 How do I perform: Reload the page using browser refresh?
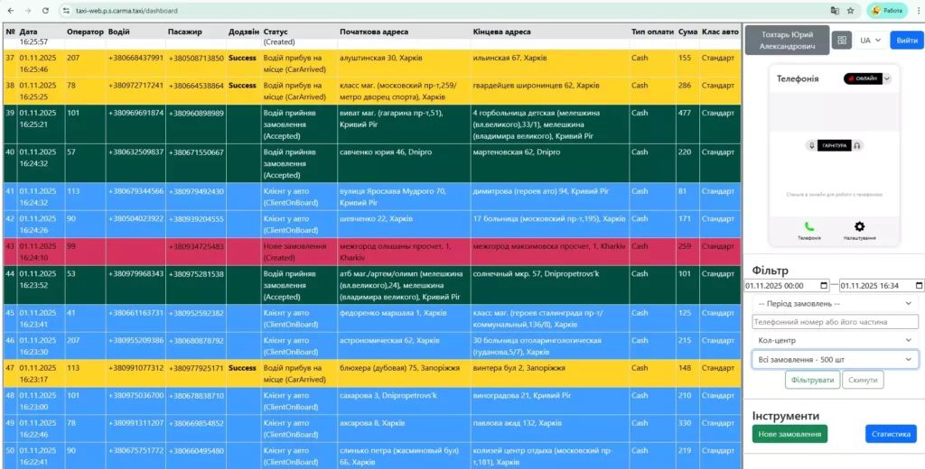pyautogui.click(x=45, y=10)
